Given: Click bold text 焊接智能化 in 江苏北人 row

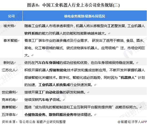Looking at the screenshot, I should [58, 70].
